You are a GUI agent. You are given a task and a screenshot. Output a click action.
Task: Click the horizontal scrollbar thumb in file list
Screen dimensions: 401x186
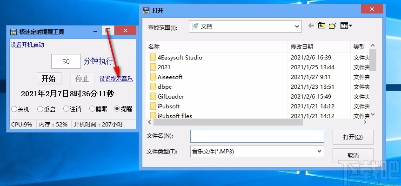point(228,122)
